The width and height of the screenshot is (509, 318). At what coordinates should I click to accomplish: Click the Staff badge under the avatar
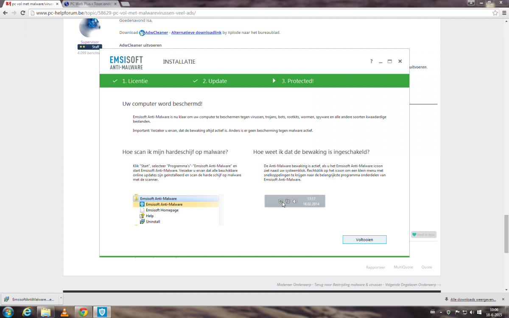[x=89, y=47]
